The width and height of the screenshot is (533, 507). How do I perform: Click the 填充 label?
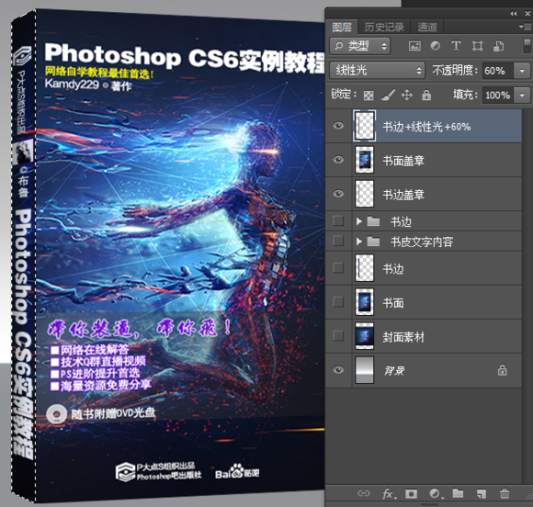click(465, 95)
